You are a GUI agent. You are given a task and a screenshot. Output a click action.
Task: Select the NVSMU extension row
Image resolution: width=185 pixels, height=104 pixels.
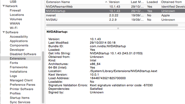click(x=115, y=20)
